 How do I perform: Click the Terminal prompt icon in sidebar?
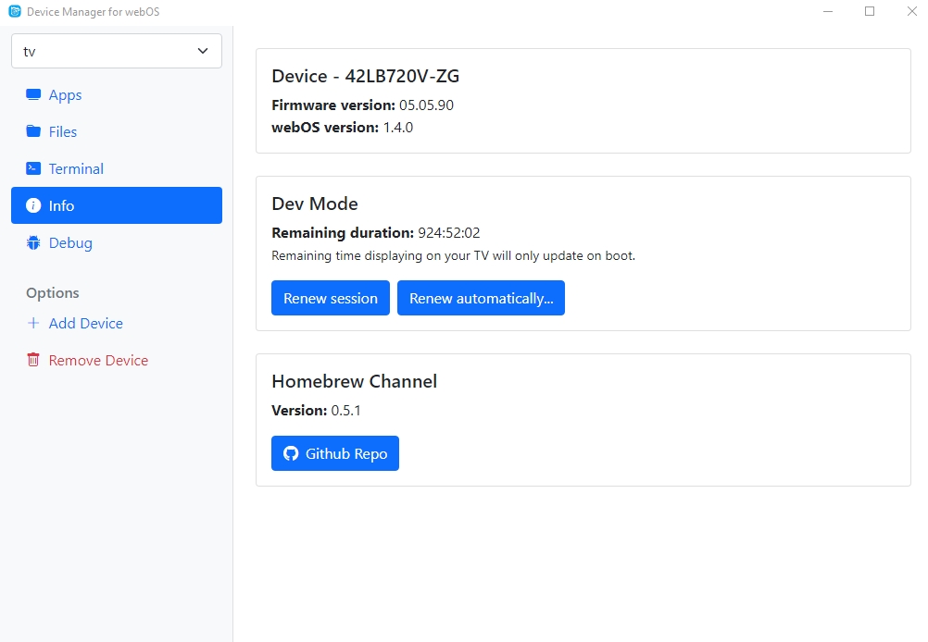[x=33, y=168]
